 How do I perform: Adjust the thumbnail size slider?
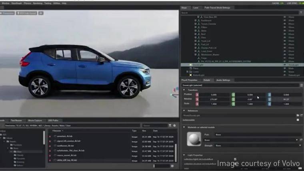pos(162,166)
